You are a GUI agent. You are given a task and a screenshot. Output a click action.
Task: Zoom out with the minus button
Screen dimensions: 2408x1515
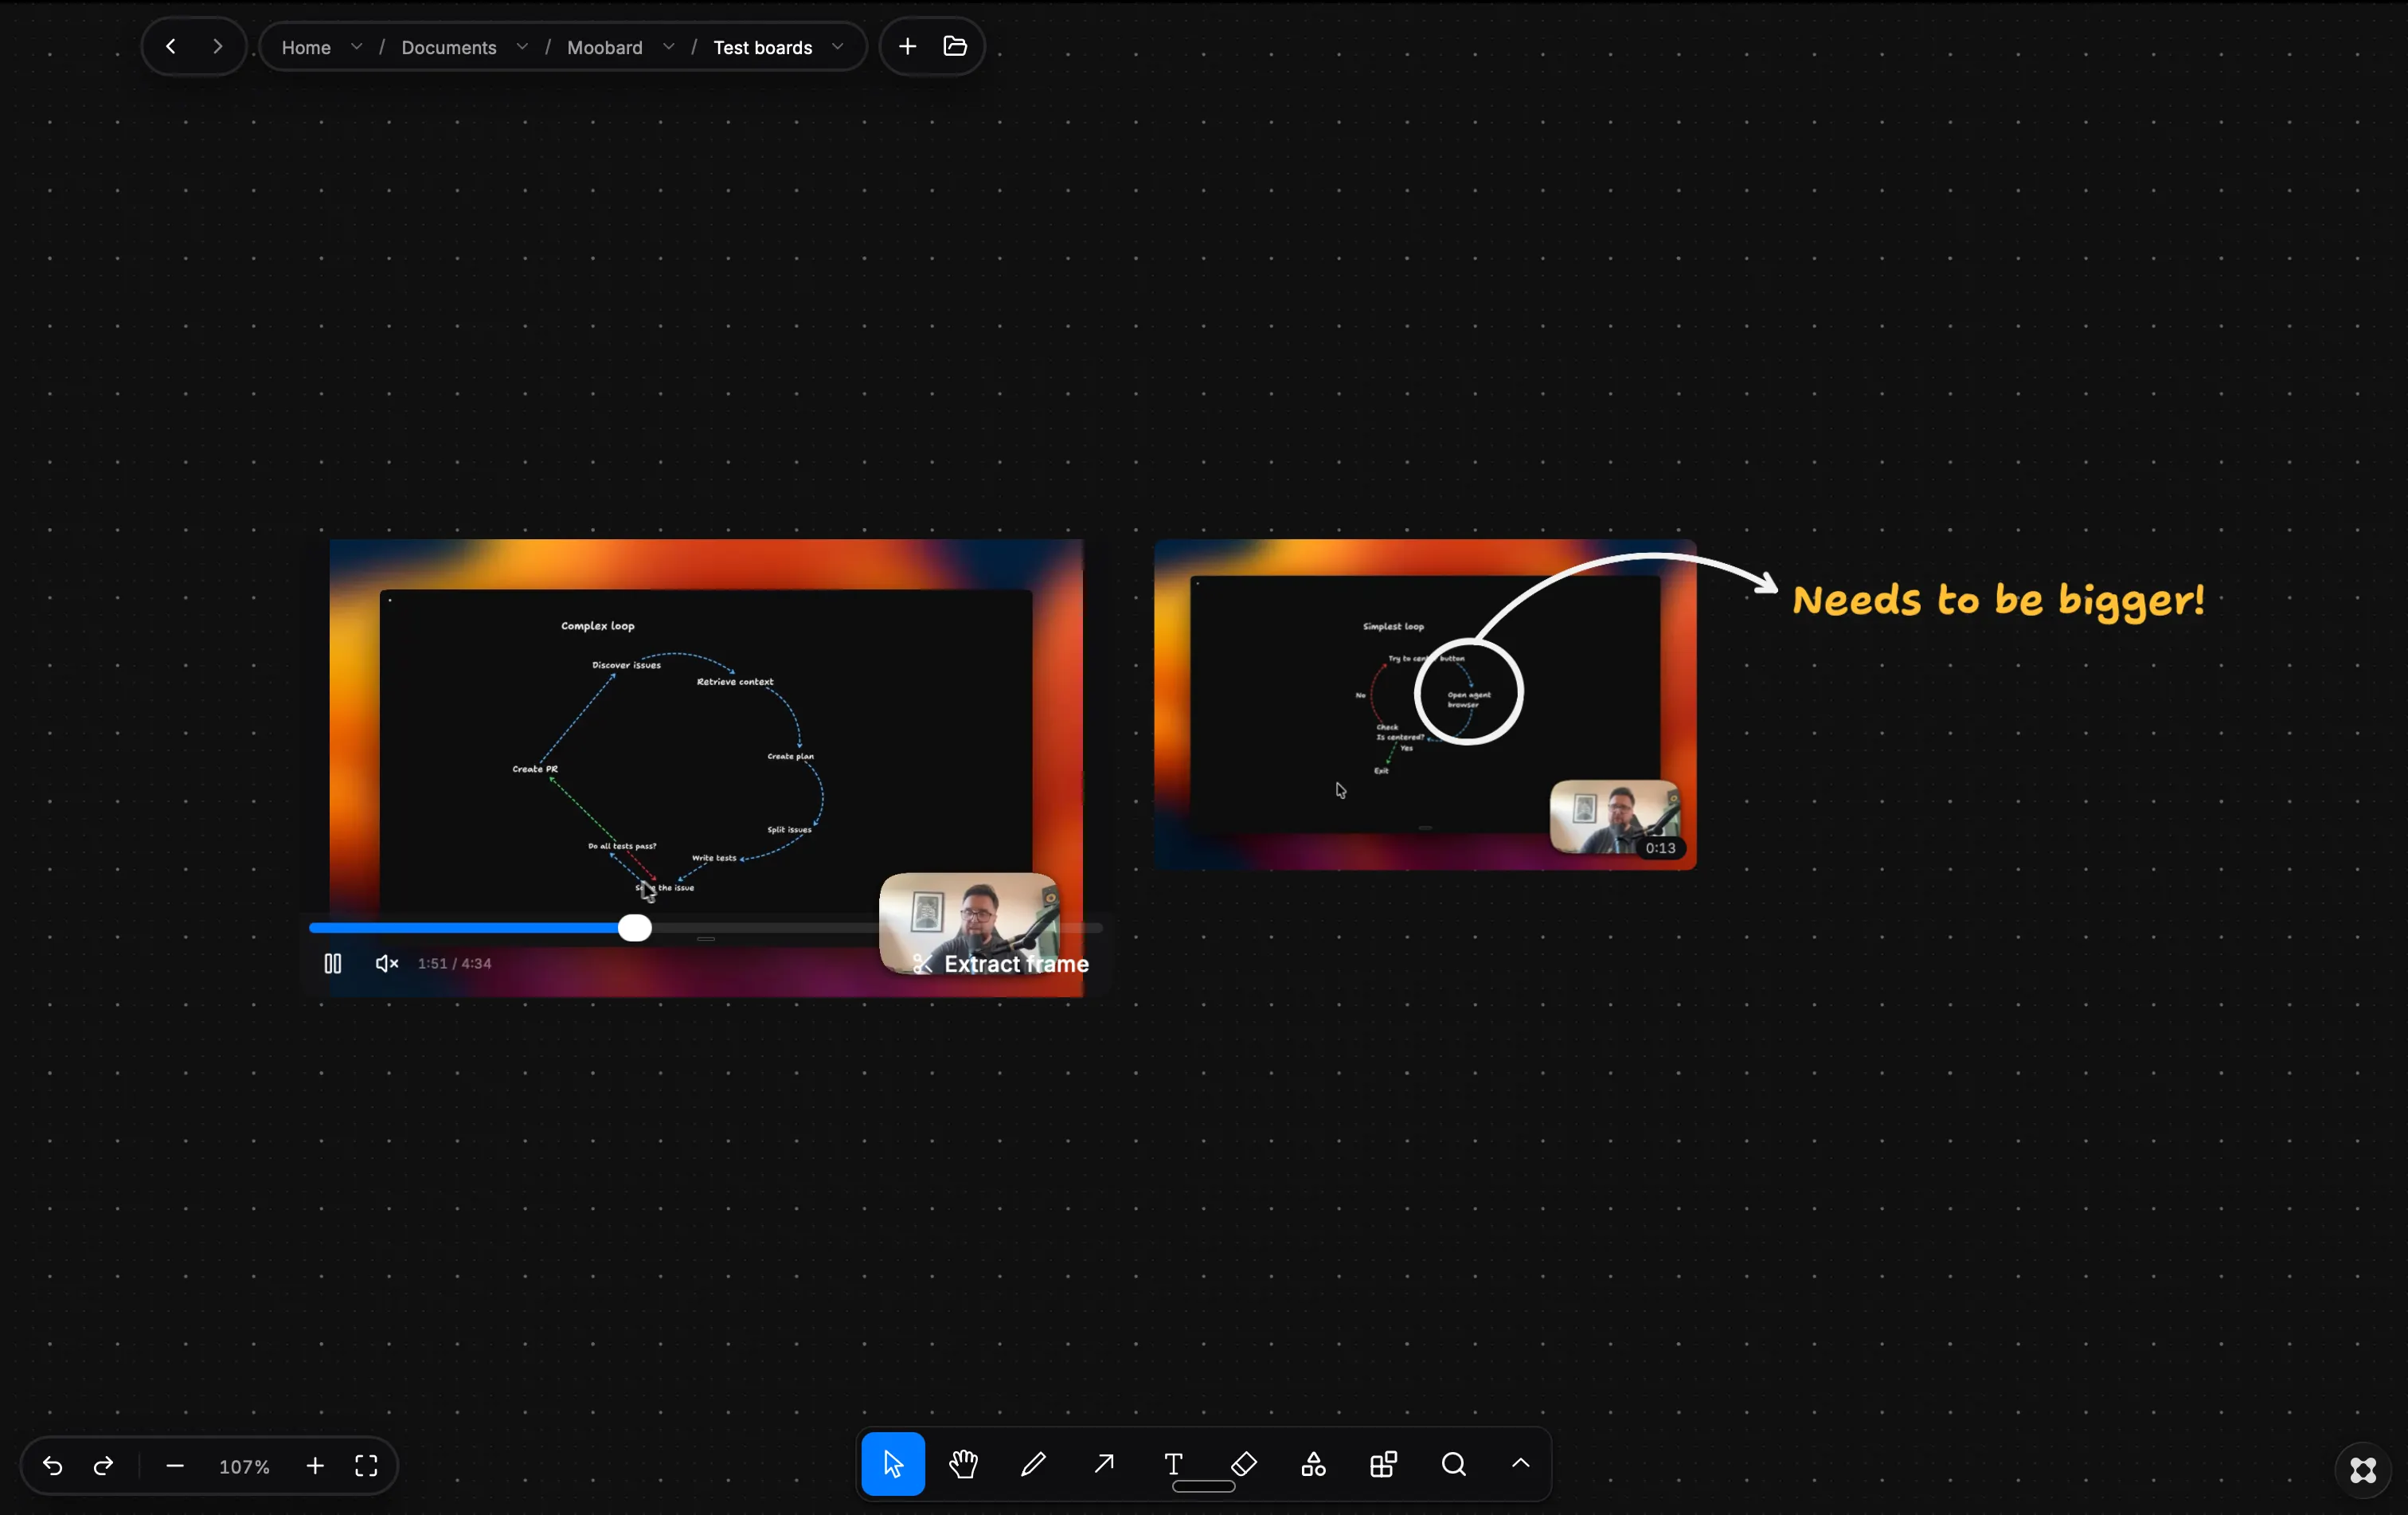[175, 1466]
